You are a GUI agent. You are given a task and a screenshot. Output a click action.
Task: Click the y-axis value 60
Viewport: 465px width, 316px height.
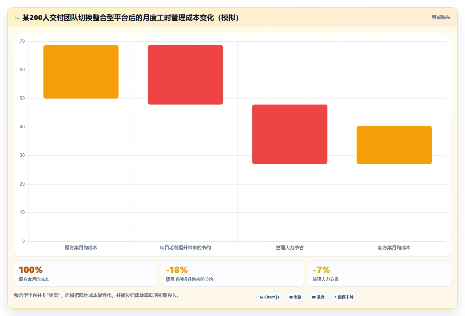tap(22, 70)
